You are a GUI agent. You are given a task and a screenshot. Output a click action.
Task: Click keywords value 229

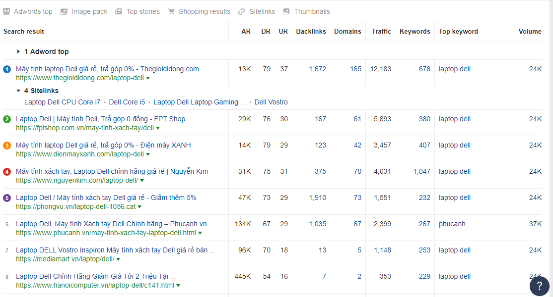pos(424,276)
